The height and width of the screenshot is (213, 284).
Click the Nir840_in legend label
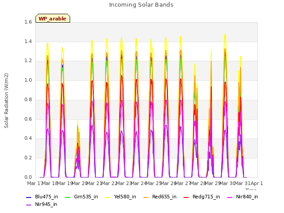pyautogui.click(x=247, y=197)
